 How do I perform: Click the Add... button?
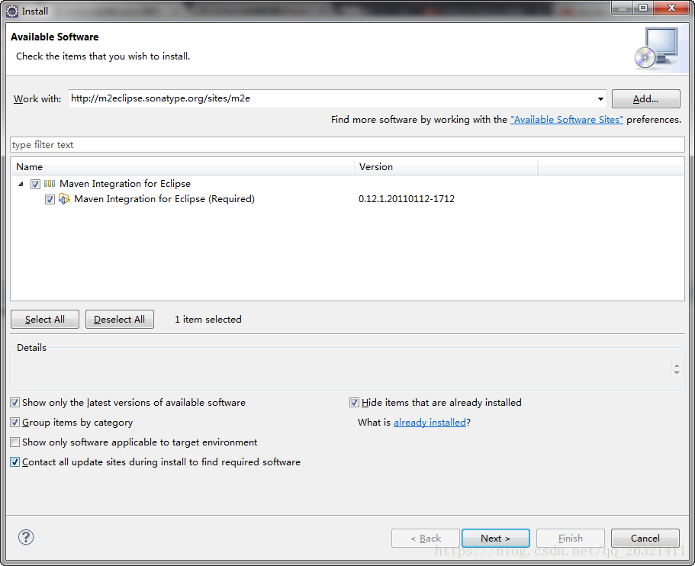click(646, 99)
